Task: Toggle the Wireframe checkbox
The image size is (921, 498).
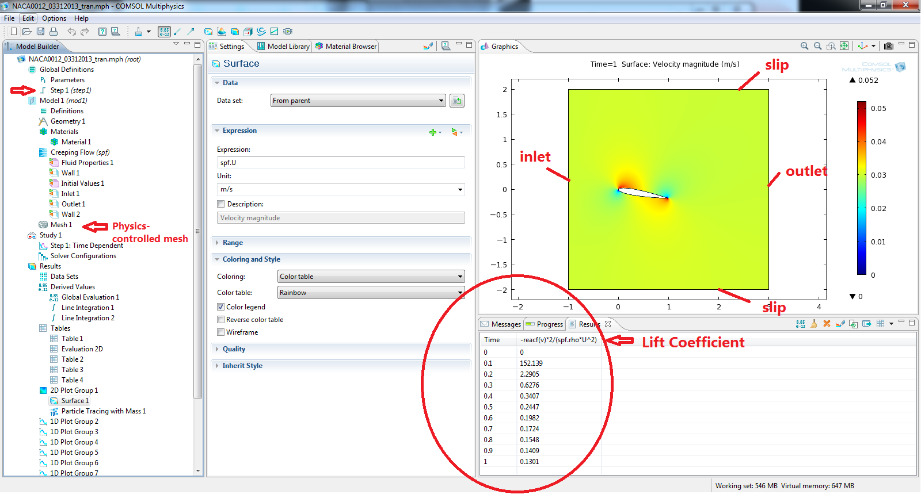Action: click(x=220, y=332)
